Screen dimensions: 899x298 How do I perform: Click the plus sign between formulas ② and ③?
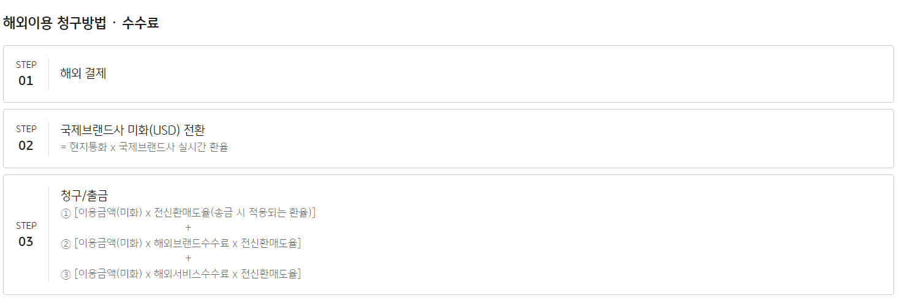(188, 258)
